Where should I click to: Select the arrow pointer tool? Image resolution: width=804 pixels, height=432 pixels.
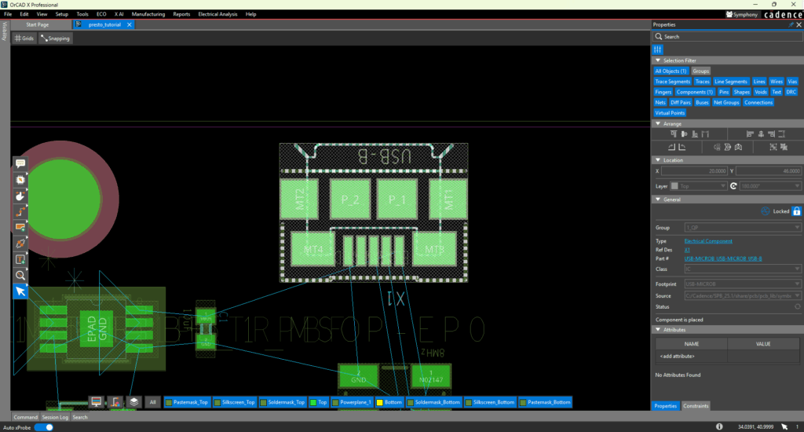(20, 291)
